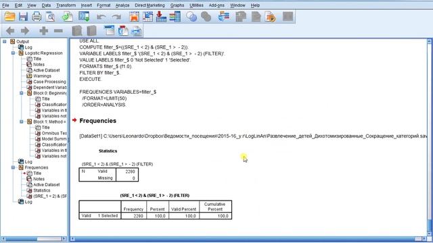Image resolution: width=433 pixels, height=243 pixels.
Task: Select Title item under Frequencies
Action: [x=37, y=173]
